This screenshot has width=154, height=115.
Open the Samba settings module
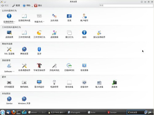pyautogui.click(x=9, y=101)
